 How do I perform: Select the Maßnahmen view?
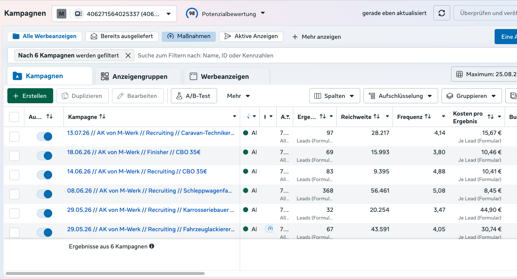tap(189, 36)
